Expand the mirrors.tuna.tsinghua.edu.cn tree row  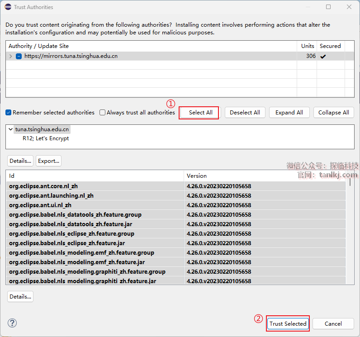(x=11, y=57)
